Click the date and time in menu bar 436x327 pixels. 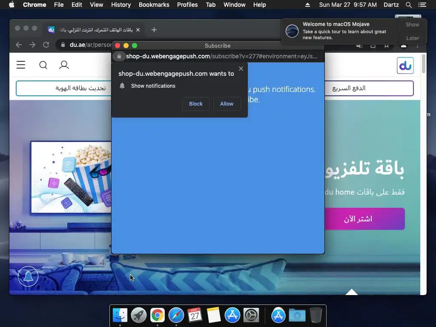point(348,5)
